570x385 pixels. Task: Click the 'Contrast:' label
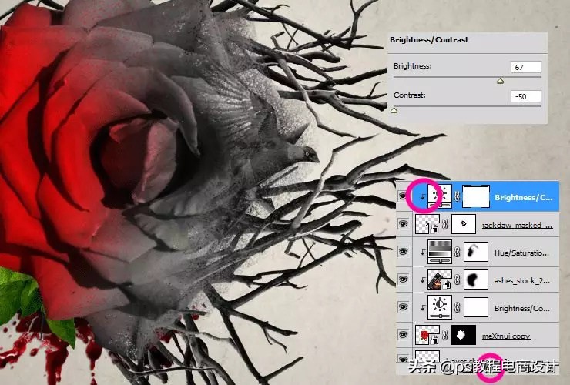(409, 95)
